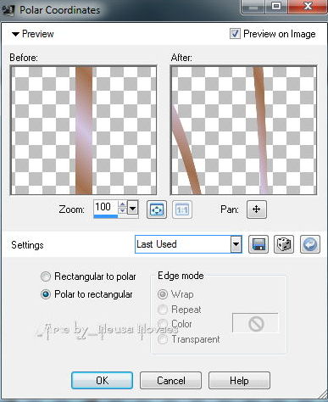The height and width of the screenshot is (402, 328).
Task: Increase zoom with the up spinner arrow
Action: pyautogui.click(x=122, y=204)
